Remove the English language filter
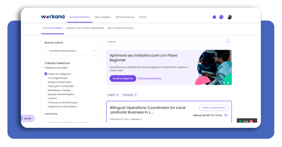Viewport: 282px width, 147px height. pos(117,95)
